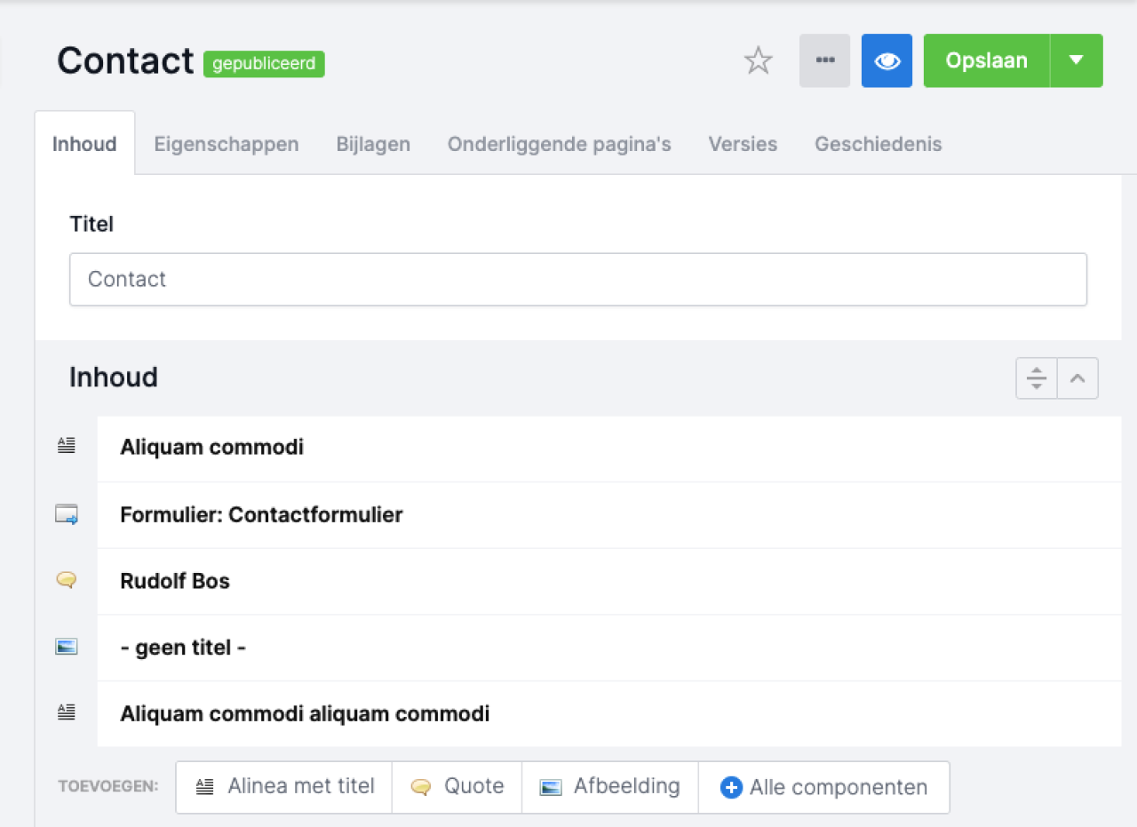Click the plus icon on Alle componenten
Image resolution: width=1137 pixels, height=827 pixels.
pos(731,787)
